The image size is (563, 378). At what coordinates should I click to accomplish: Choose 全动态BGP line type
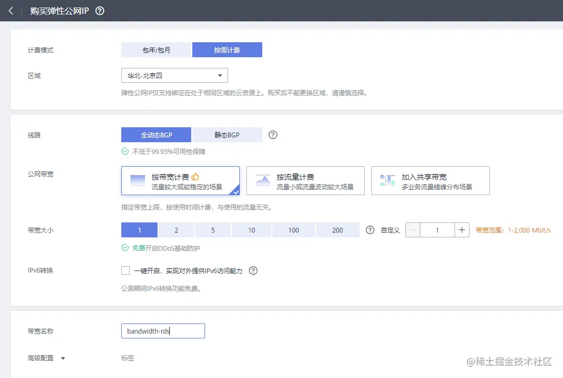coord(156,135)
